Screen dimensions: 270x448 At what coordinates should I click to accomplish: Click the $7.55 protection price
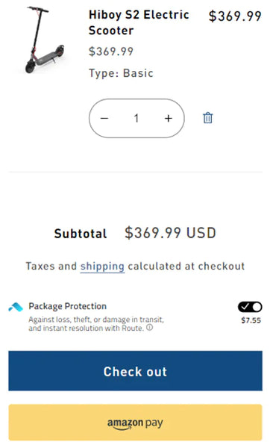pos(251,320)
